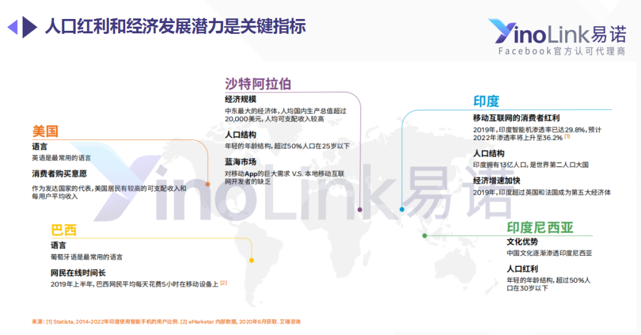This screenshot has height=335, width=641.
Task: Click the 美国 section heading
Action: coord(45,132)
